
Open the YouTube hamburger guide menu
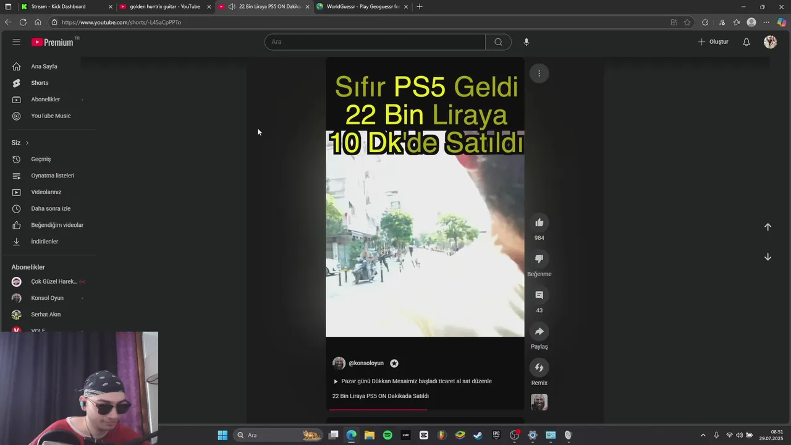click(16, 42)
